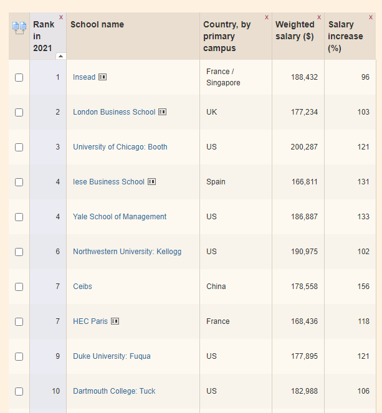Click the Salary increase (%) header
This screenshot has height=413, width=382.
(345, 36)
